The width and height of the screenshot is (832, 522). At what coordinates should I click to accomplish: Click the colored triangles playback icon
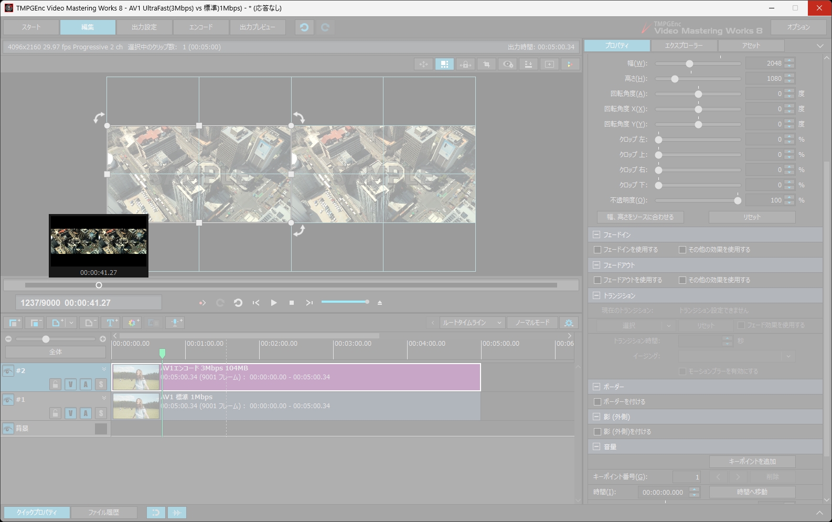(x=570, y=64)
